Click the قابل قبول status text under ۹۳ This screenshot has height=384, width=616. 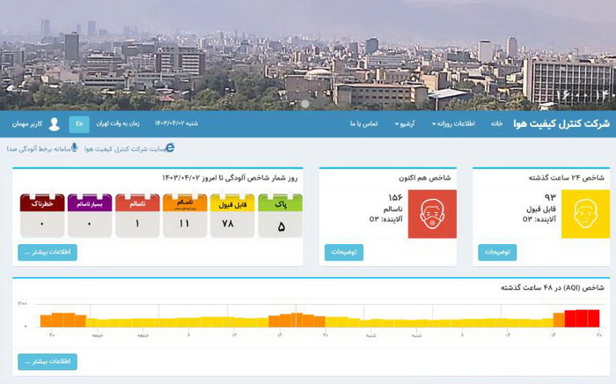click(x=542, y=209)
